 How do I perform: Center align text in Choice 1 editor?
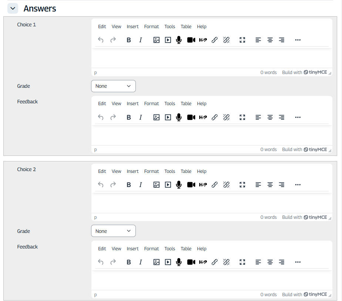pyautogui.click(x=270, y=40)
